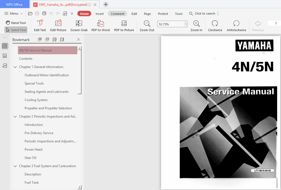Open the Insert tab
Image resolution: width=281 pixels, height=190 pixels.
click(x=99, y=14)
